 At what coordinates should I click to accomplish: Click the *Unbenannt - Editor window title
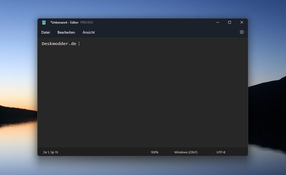[64, 23]
